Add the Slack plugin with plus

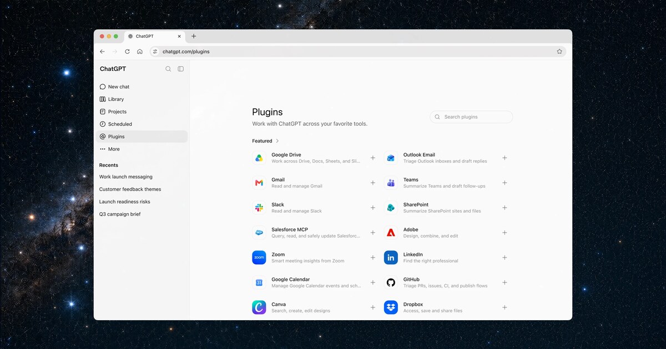coord(373,208)
